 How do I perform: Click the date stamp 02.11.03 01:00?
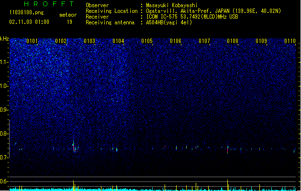point(29,22)
